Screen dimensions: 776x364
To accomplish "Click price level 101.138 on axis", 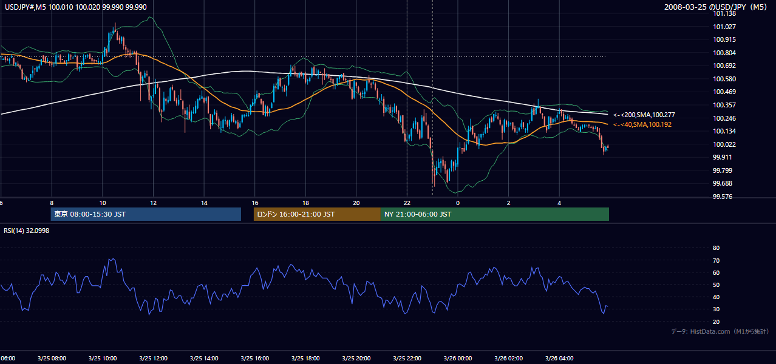I will tap(724, 13).
